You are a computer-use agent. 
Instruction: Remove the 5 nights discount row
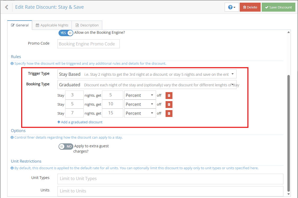[169, 105]
